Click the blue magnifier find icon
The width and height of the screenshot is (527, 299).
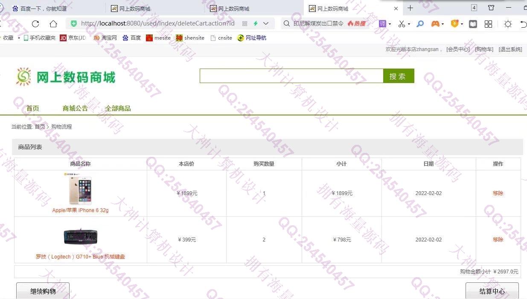click(420, 24)
